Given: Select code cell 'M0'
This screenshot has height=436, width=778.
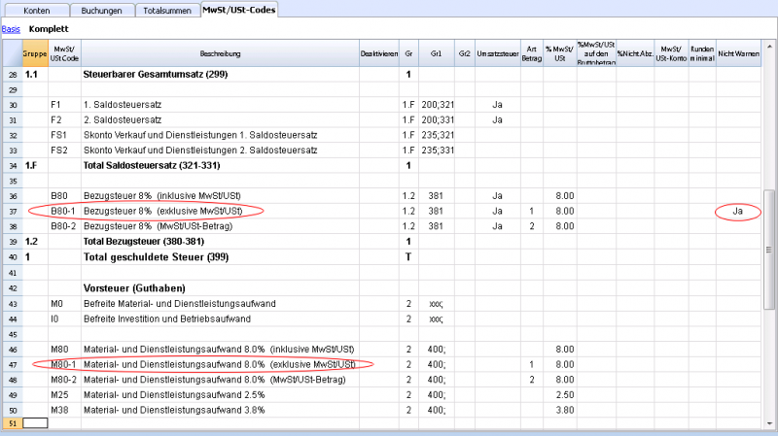Looking at the screenshot, I should point(64,304).
